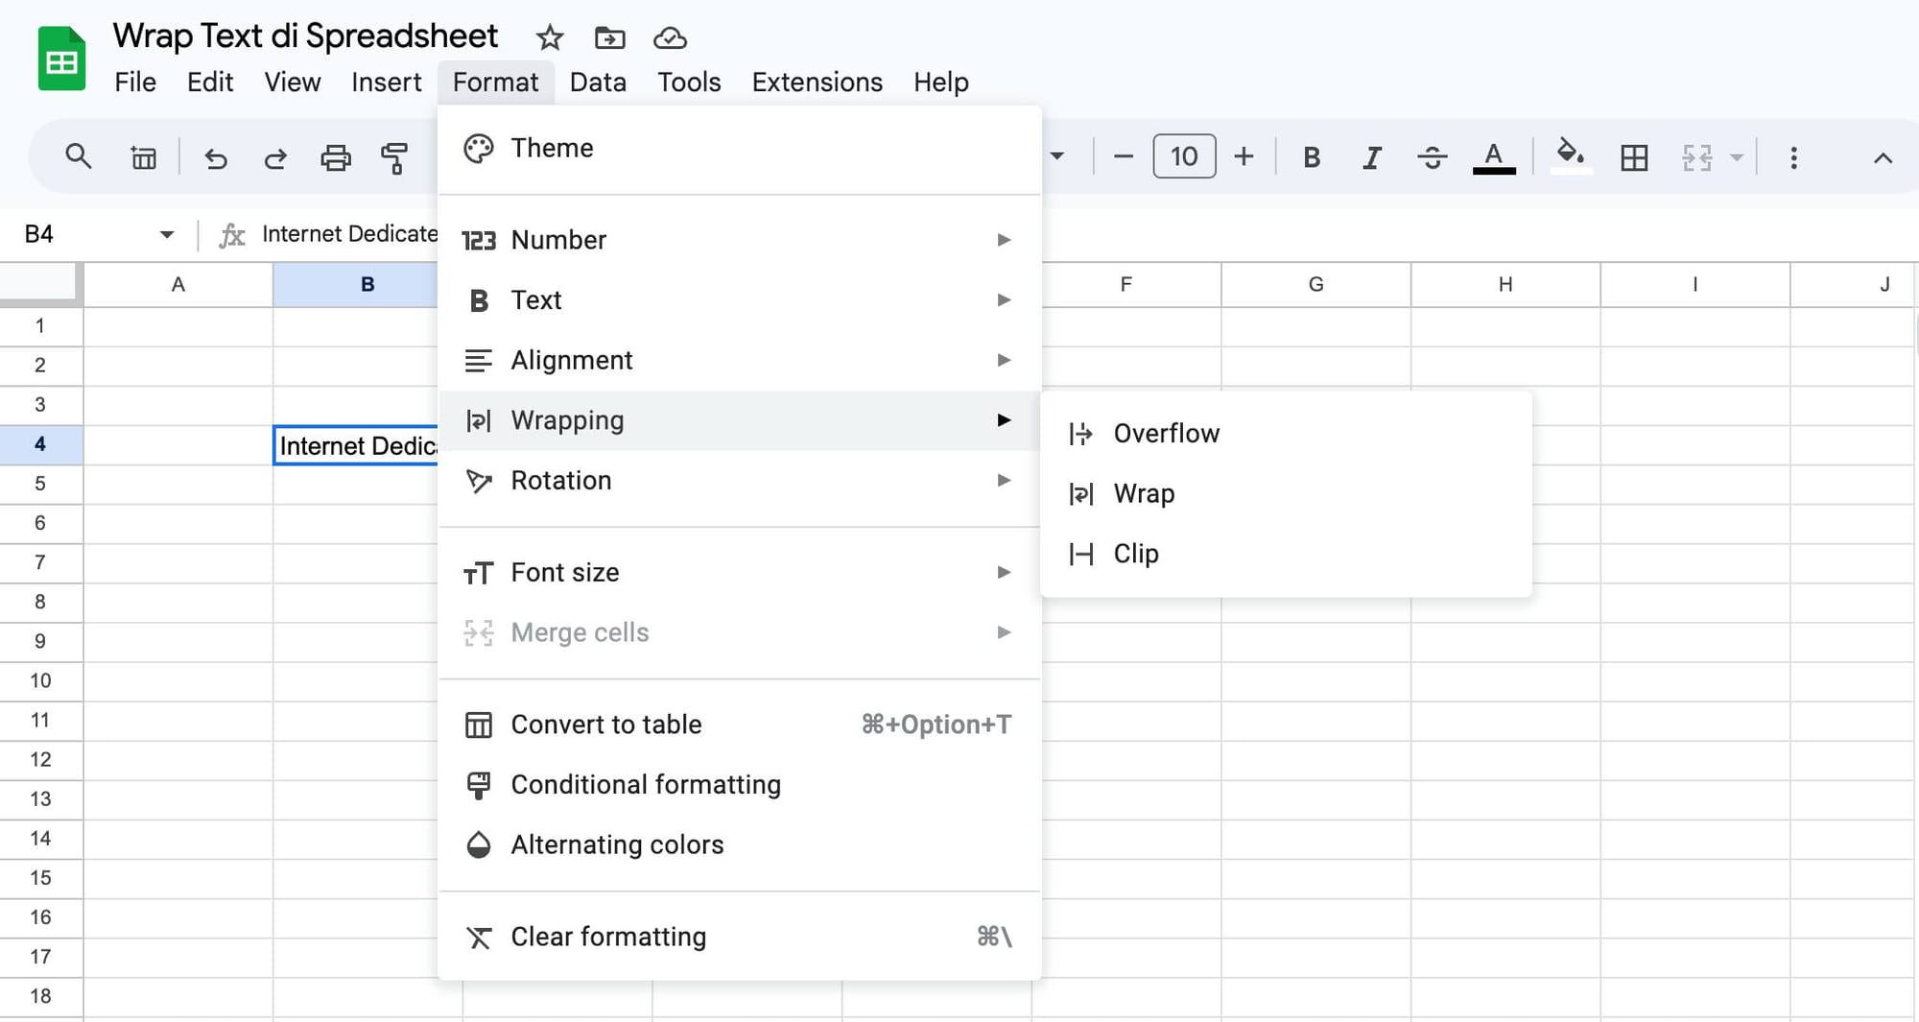
Task: Close the open Format menu
Action: pyautogui.click(x=495, y=83)
